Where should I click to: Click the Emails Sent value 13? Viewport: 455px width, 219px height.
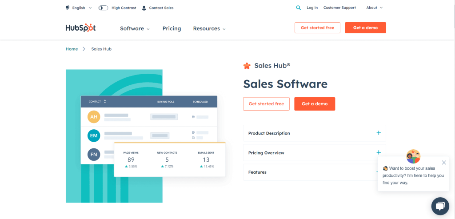tap(206, 159)
